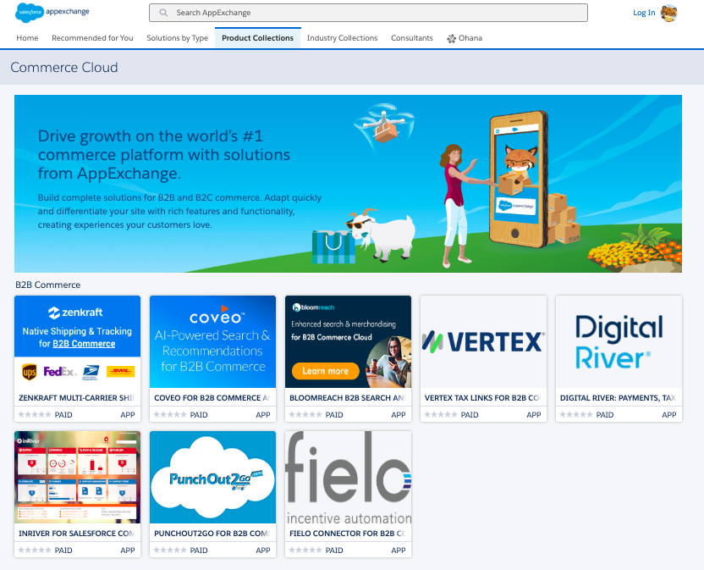Open the Fielo incentive automation thumbnail
The image size is (704, 570).
point(348,477)
